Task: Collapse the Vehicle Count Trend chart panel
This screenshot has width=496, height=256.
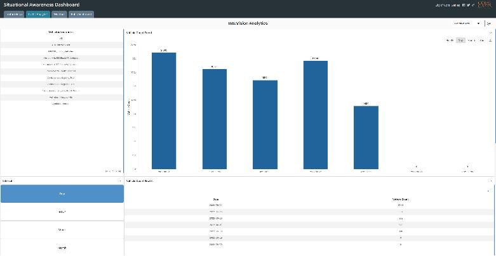Action: point(491,32)
